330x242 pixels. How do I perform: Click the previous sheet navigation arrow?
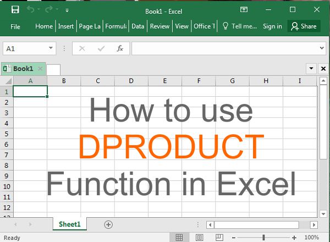[x=15, y=224]
